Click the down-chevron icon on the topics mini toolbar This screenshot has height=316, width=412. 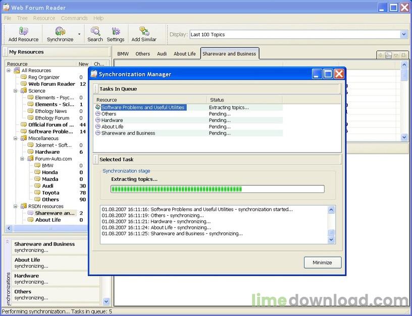coord(396,54)
